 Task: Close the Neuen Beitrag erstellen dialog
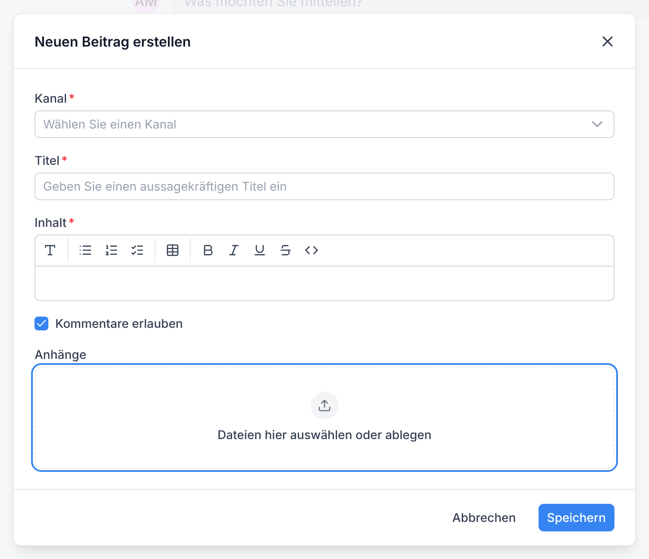(608, 41)
